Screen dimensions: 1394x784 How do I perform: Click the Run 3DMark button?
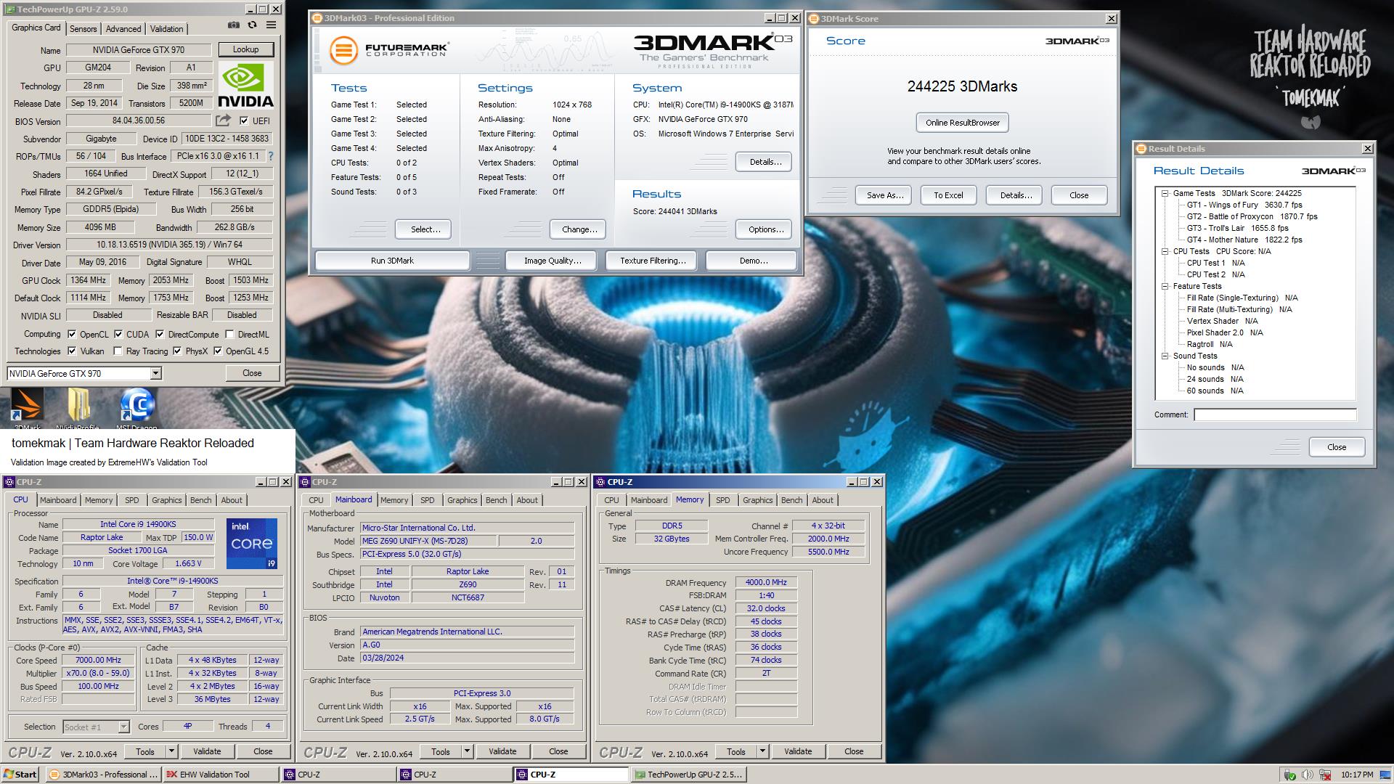[392, 261]
